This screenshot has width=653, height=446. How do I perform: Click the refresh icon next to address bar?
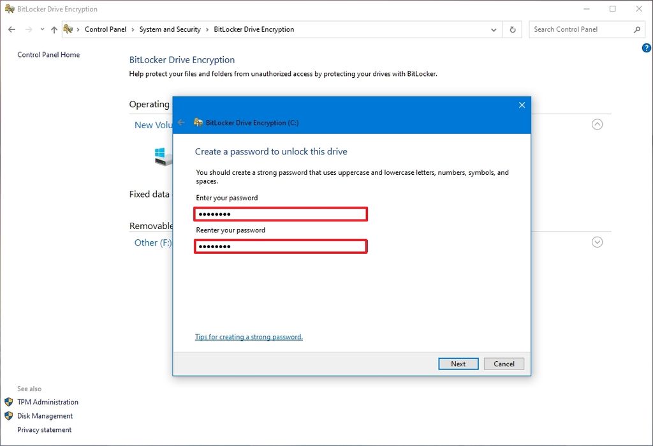pos(512,29)
